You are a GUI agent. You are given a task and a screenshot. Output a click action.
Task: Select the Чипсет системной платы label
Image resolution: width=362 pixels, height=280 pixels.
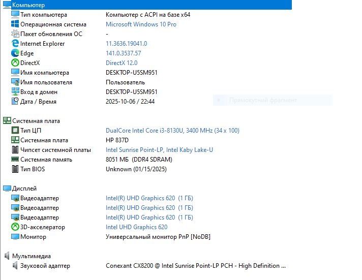55,150
